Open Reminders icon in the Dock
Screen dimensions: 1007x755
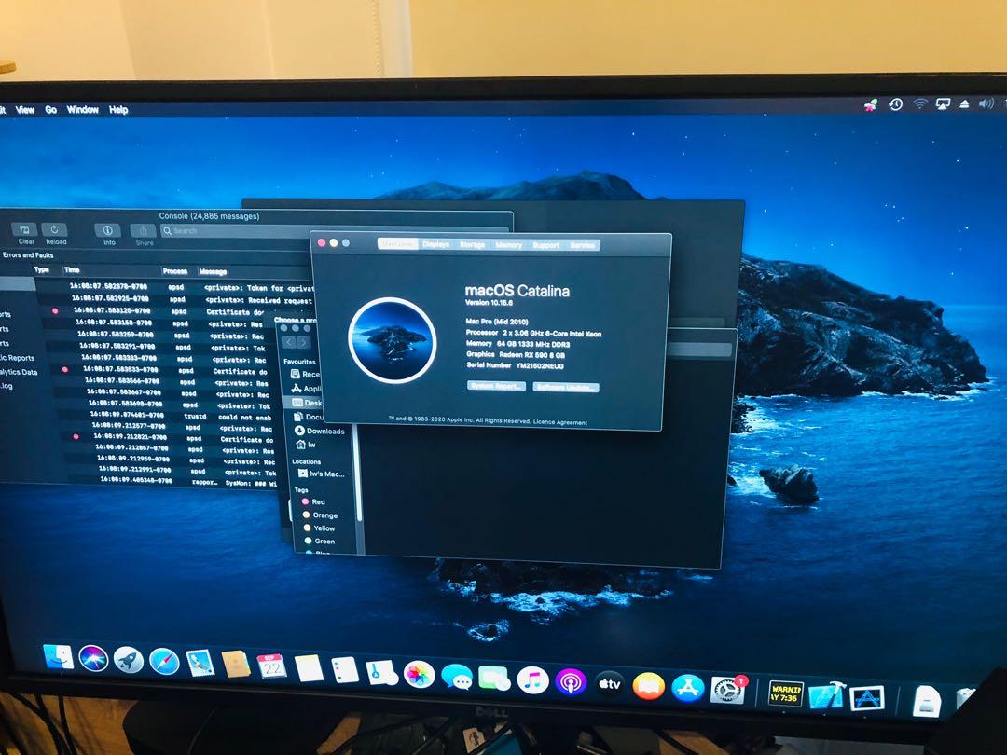345,671
